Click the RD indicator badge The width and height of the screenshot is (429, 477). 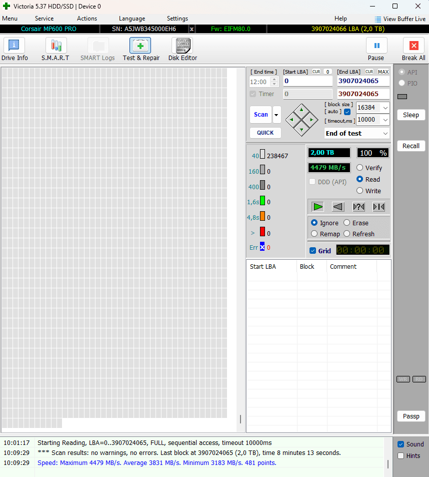point(419,379)
